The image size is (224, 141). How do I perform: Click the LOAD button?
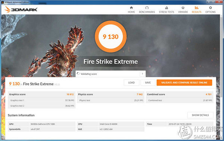point(131,83)
